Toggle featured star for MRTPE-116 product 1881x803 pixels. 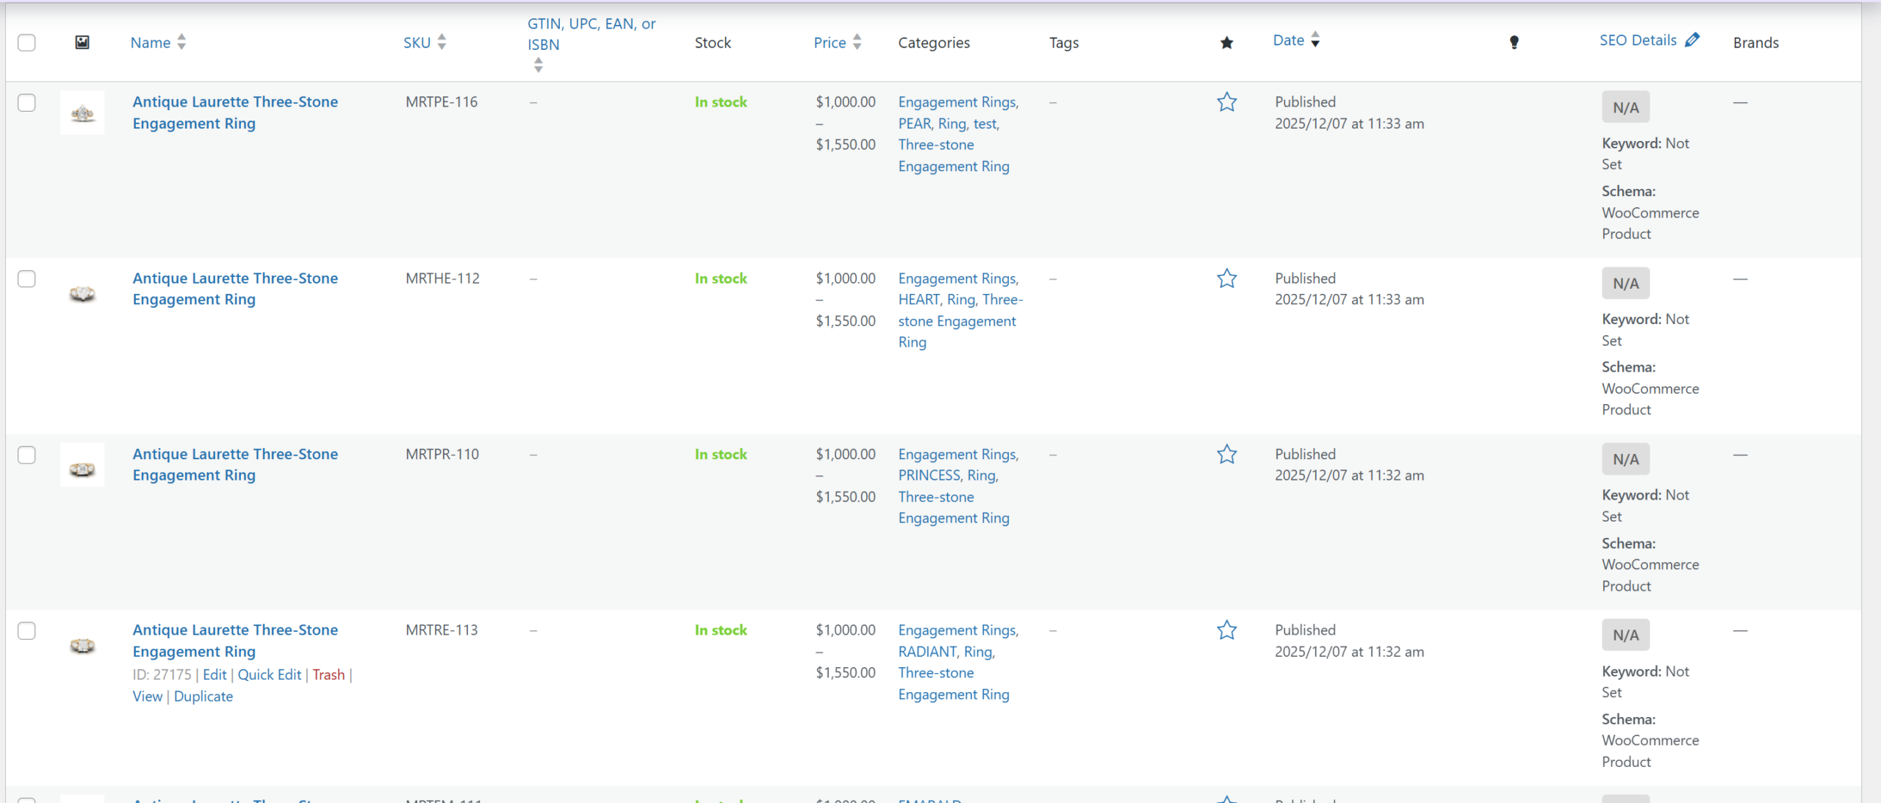(x=1226, y=102)
